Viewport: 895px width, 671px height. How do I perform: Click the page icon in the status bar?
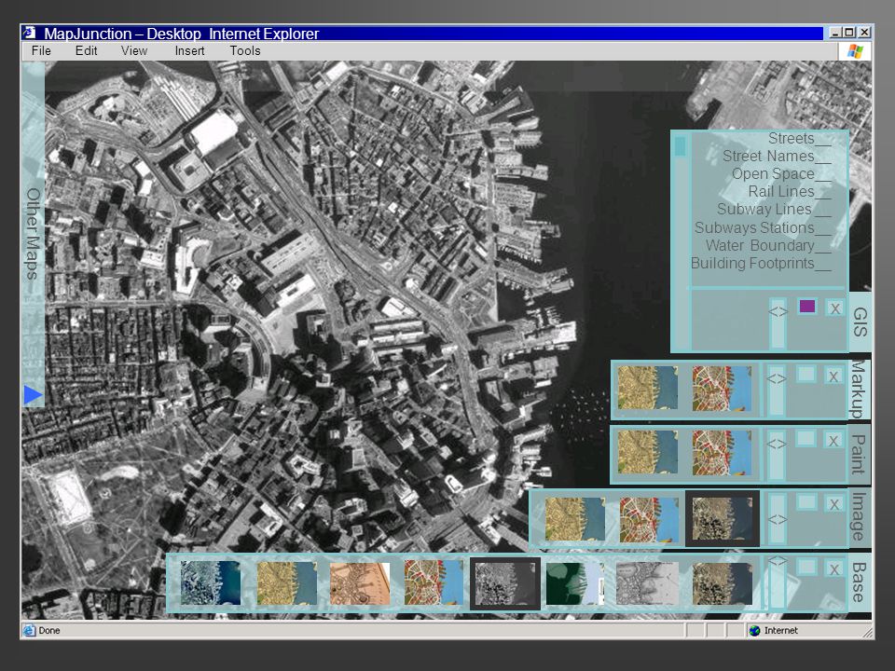click(x=29, y=631)
